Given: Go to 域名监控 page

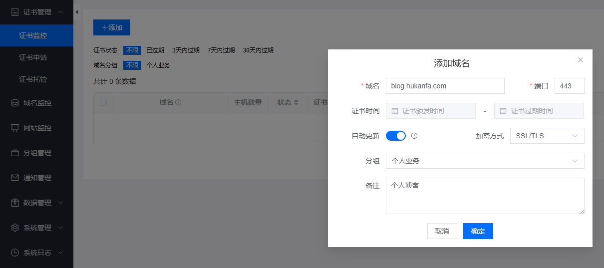Looking at the screenshot, I should [36, 103].
